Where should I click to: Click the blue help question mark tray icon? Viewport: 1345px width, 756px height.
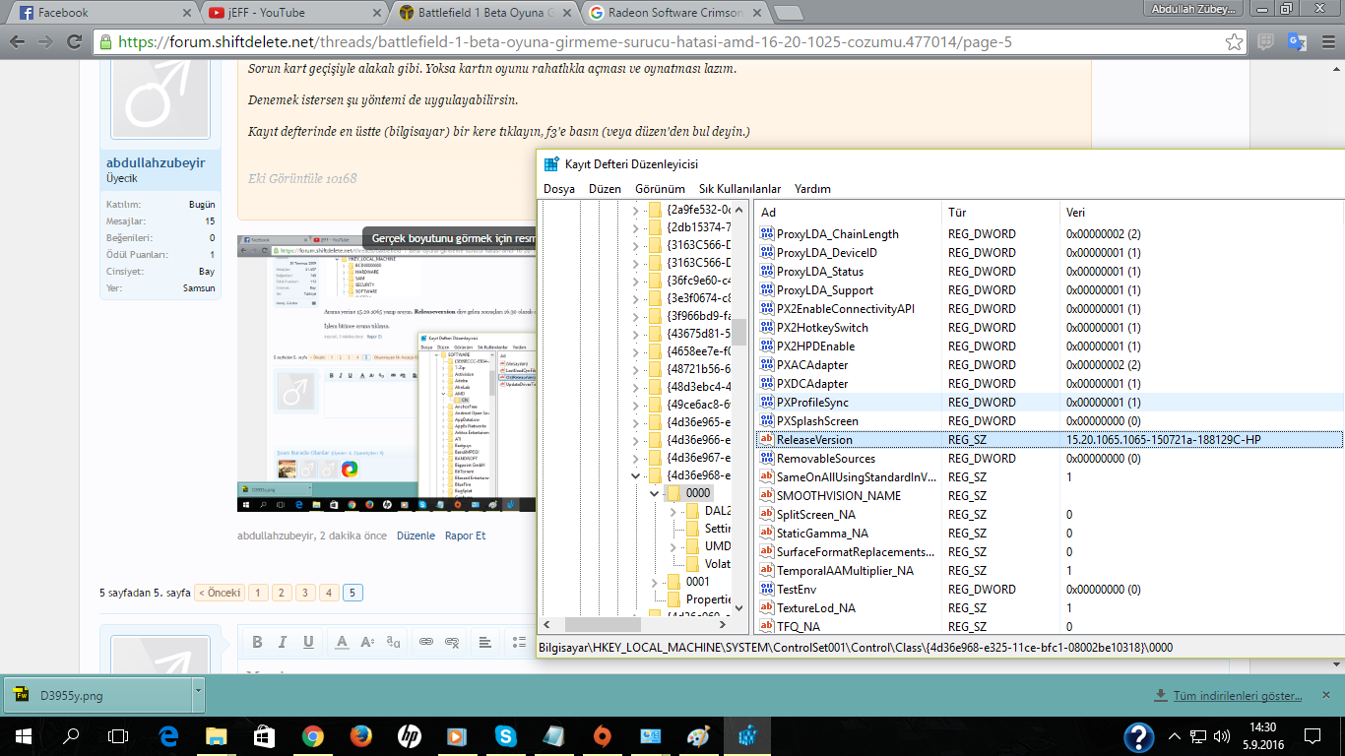pyautogui.click(x=1139, y=736)
